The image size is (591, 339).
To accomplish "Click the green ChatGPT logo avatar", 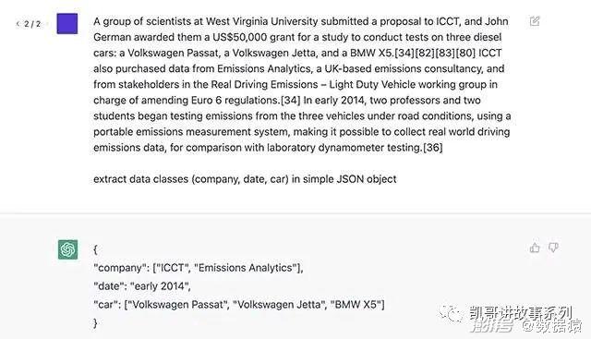I will (67, 249).
